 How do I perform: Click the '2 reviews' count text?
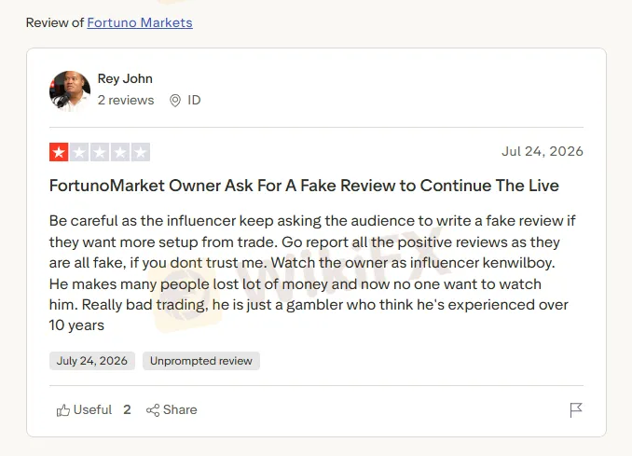[126, 100]
